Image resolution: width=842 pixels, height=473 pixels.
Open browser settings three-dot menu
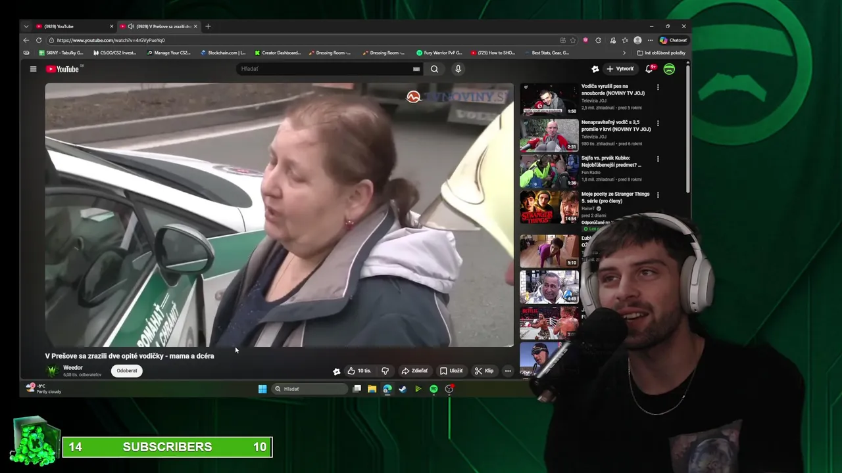click(650, 40)
